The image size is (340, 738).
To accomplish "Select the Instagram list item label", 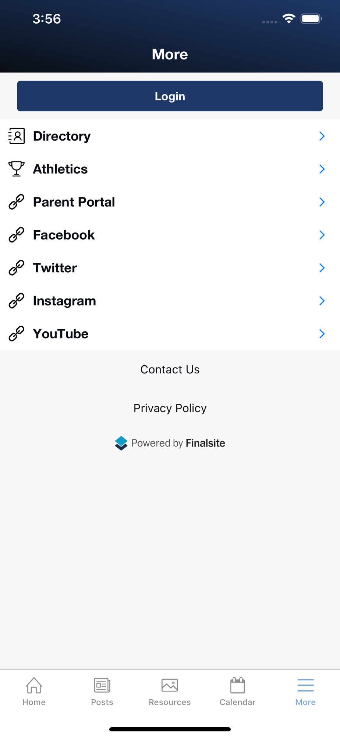I will [64, 301].
